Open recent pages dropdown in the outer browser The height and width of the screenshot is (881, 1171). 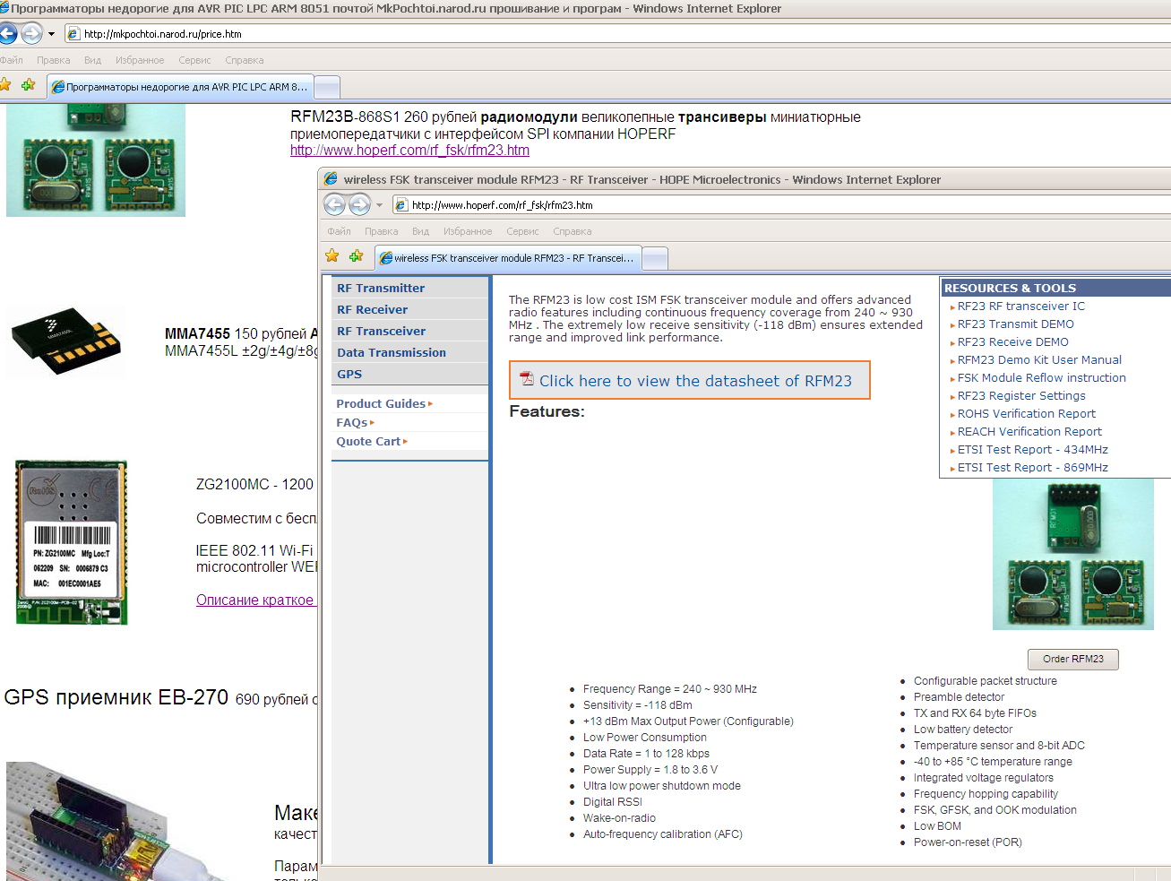[x=51, y=34]
